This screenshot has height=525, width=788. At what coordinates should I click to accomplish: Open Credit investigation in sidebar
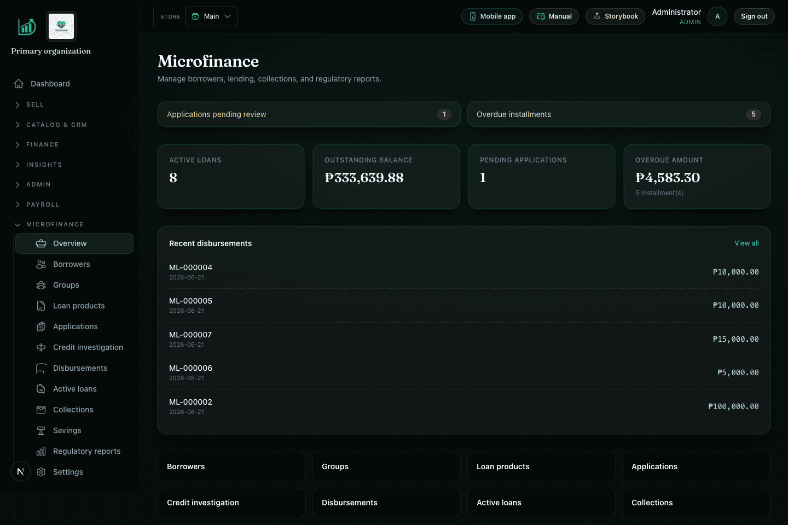(74, 347)
